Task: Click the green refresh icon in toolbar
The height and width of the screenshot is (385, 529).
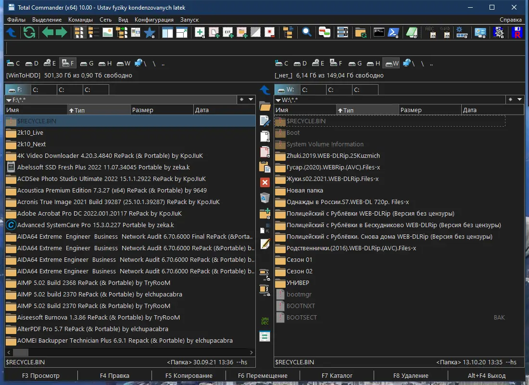Action: click(29, 32)
